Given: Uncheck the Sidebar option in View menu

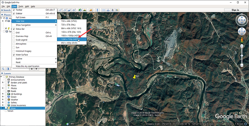Looking at the screenshot, I should coord(14,13).
